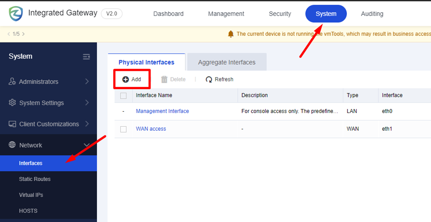Switch to Aggregate Interfaces tab
This screenshot has height=222, width=431.
coord(227,62)
